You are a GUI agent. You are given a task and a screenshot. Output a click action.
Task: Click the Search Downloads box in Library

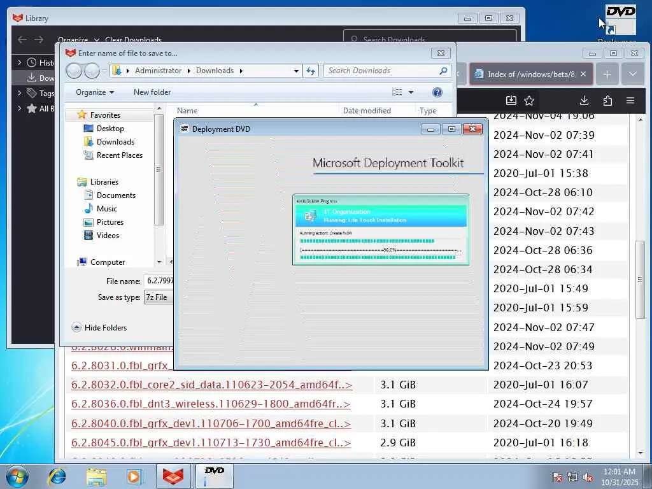[x=430, y=36]
